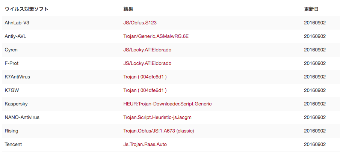Click the JS/Obfus.S123 result for AhnLab-V3
340x152 pixels.
[140, 23]
